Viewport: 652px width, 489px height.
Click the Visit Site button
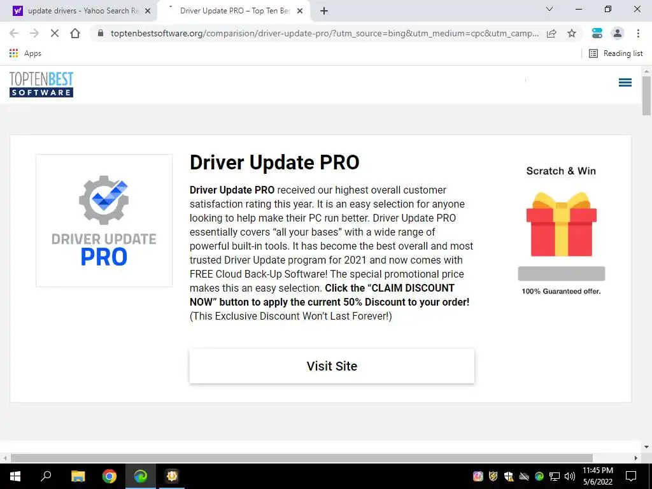332,366
